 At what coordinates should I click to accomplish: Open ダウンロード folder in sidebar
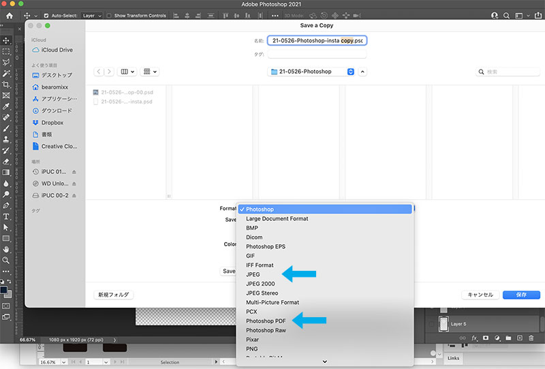click(x=52, y=110)
